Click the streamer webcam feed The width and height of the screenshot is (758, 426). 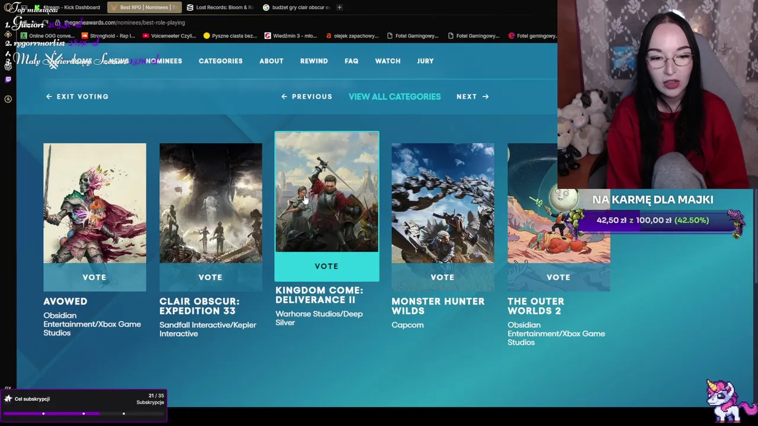(x=657, y=95)
